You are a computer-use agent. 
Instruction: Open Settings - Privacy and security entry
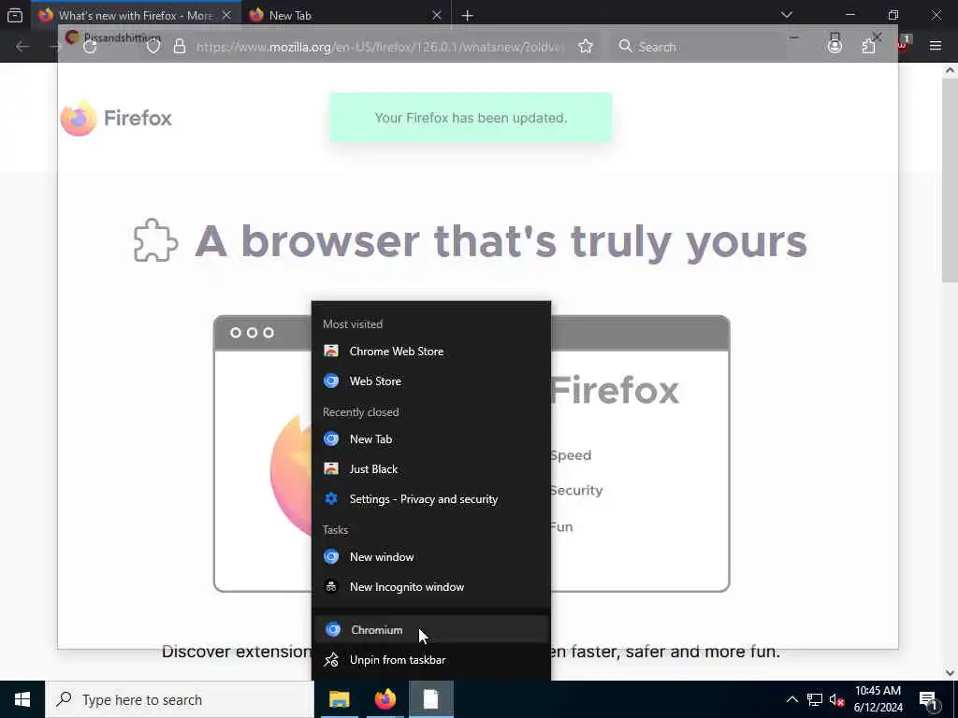coord(430,499)
